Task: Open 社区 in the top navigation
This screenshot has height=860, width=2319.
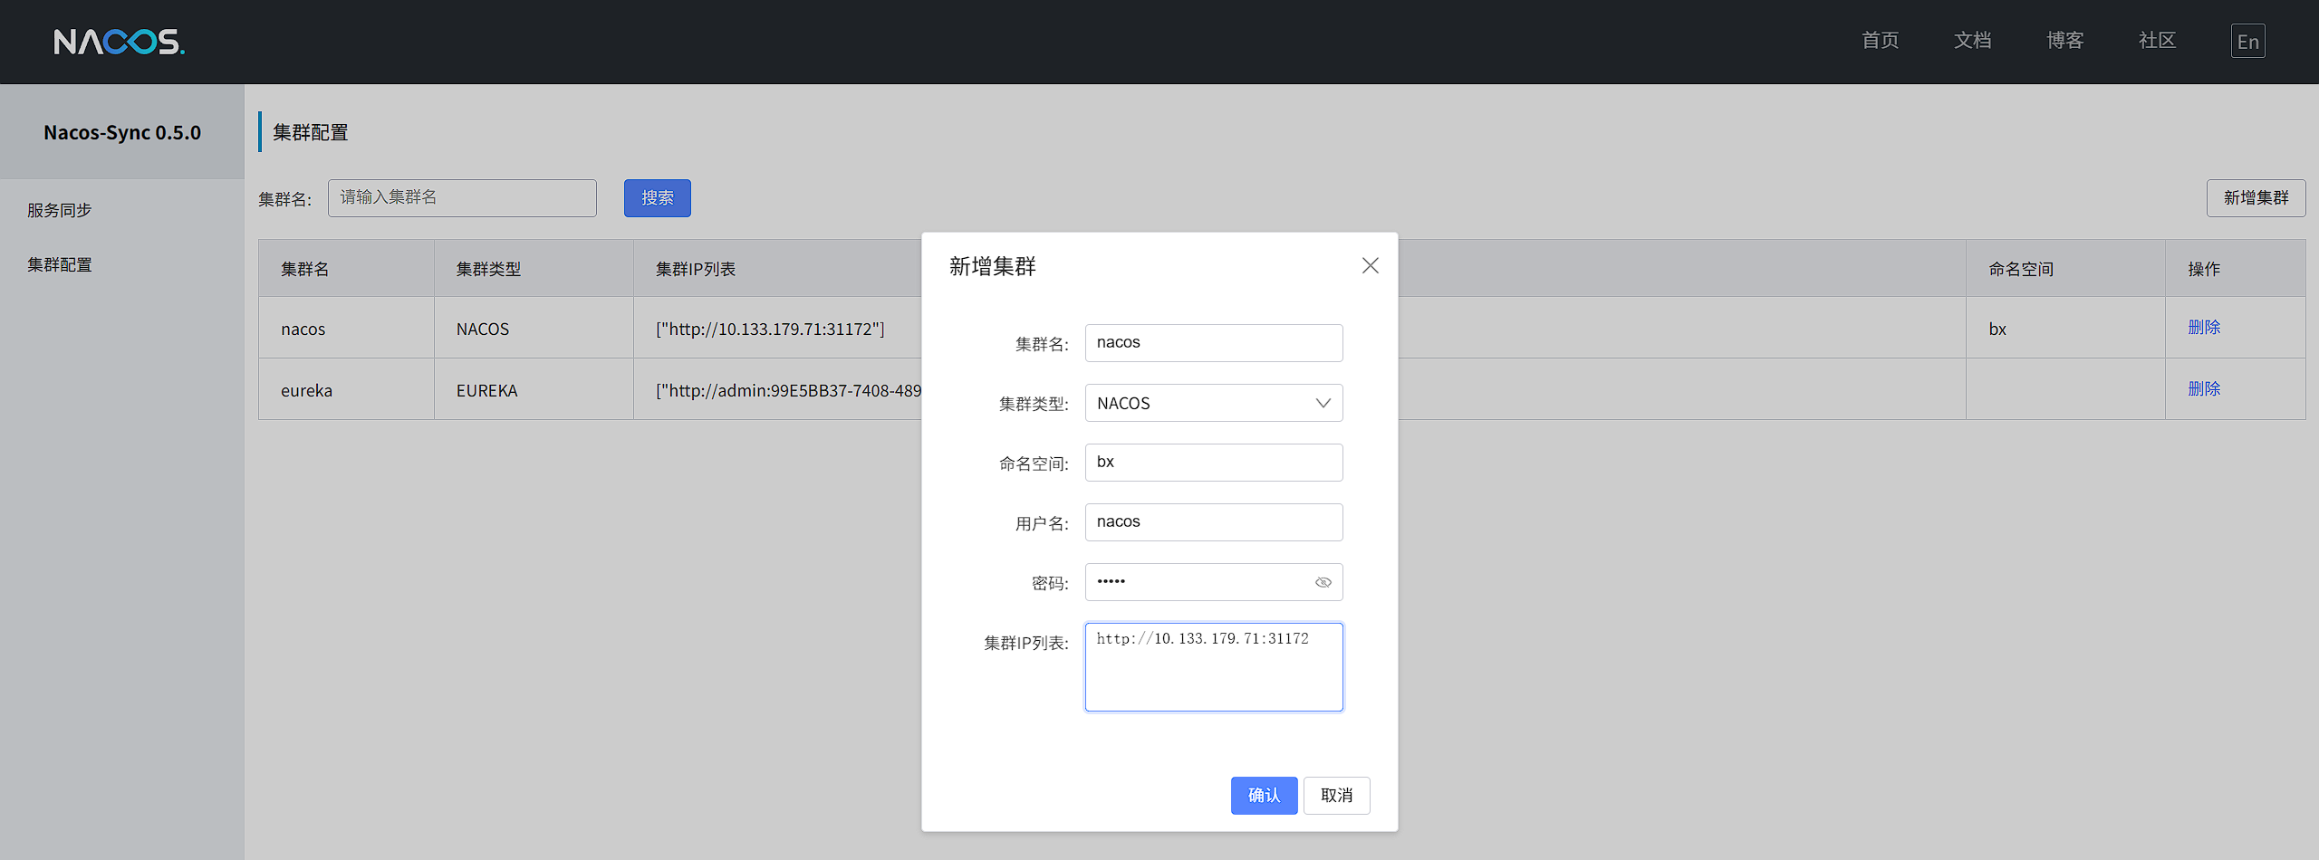Action: coord(2157,41)
